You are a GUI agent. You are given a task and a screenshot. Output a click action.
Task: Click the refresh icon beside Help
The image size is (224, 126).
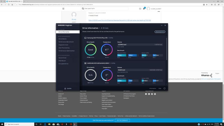[164, 88]
